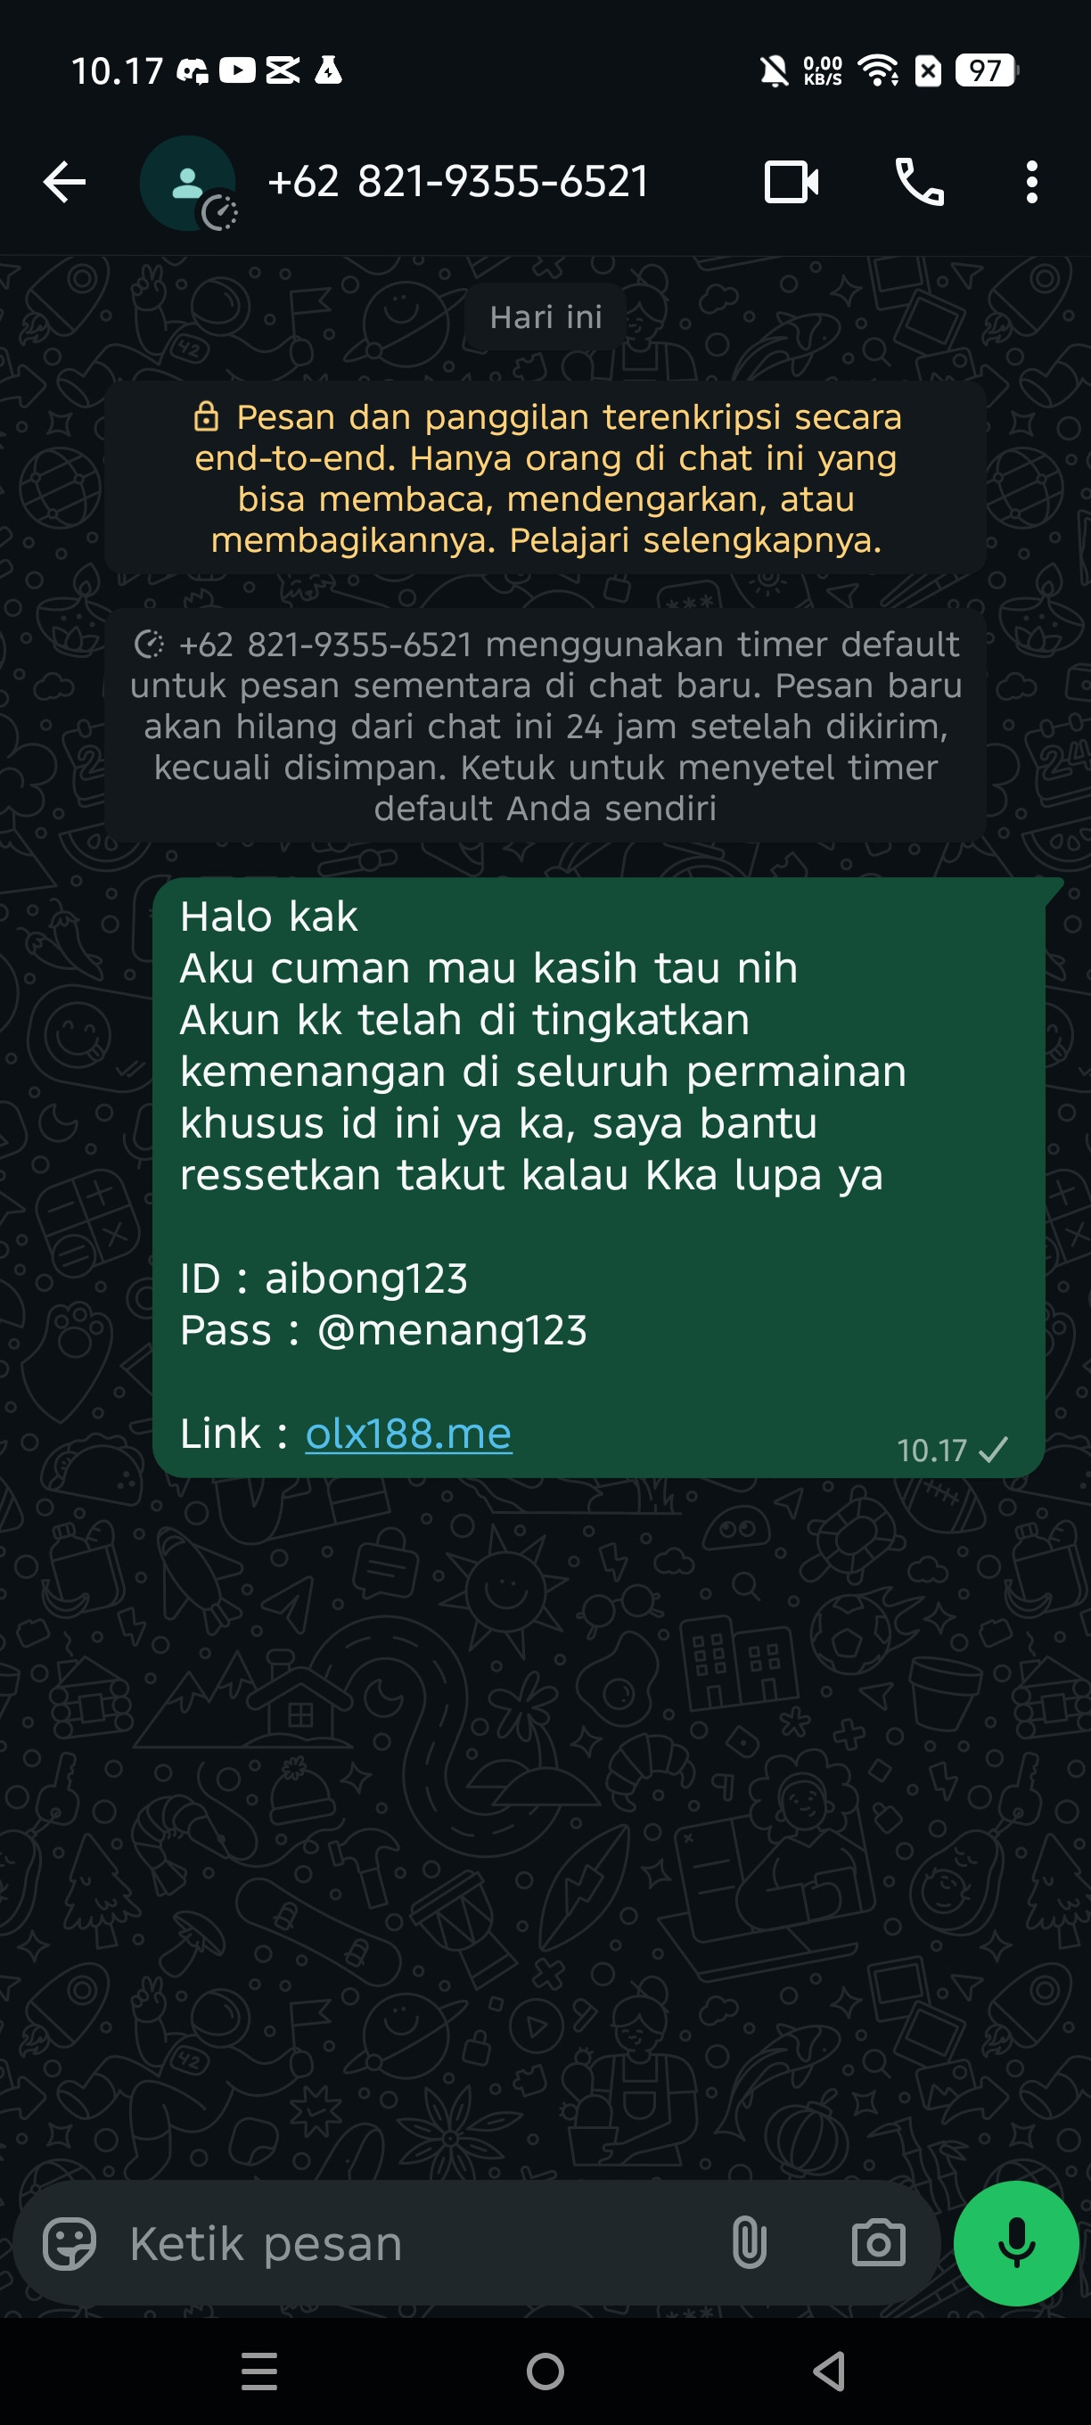
Task: Tap the disappearing messages timer notice
Action: [546, 726]
